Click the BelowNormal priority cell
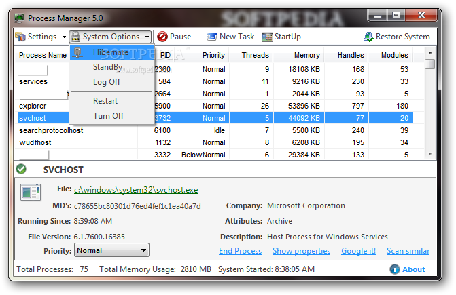Screen dimensions: 456x295 (203, 155)
